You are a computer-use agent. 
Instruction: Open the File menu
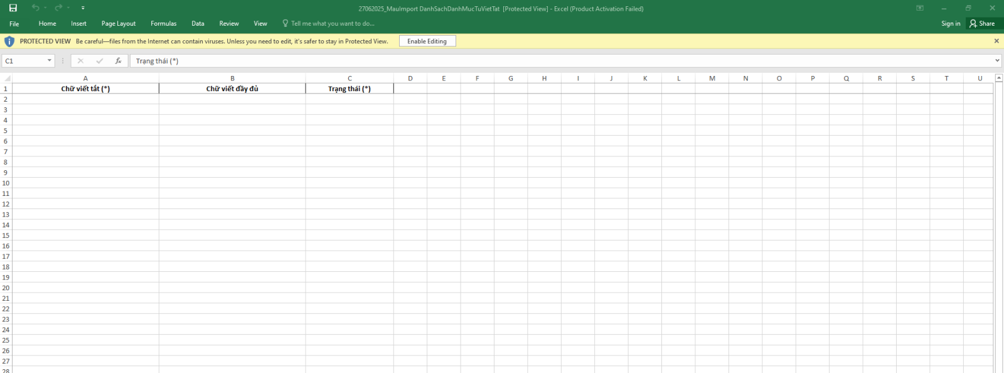[14, 23]
